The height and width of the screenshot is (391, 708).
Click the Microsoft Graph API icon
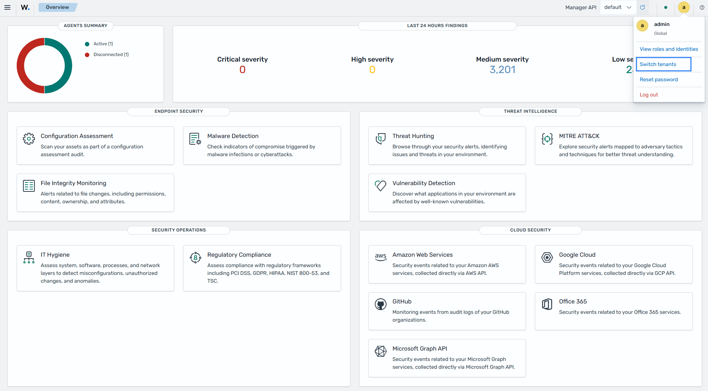click(381, 351)
